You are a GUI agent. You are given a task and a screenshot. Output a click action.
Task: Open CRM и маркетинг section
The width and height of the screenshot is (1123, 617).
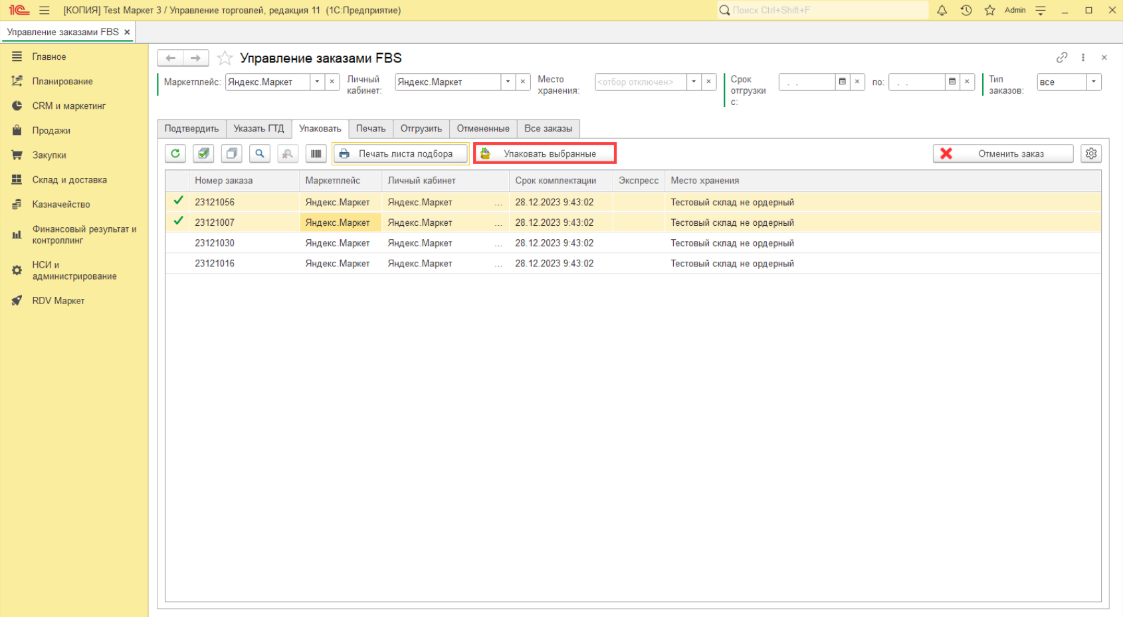[68, 106]
